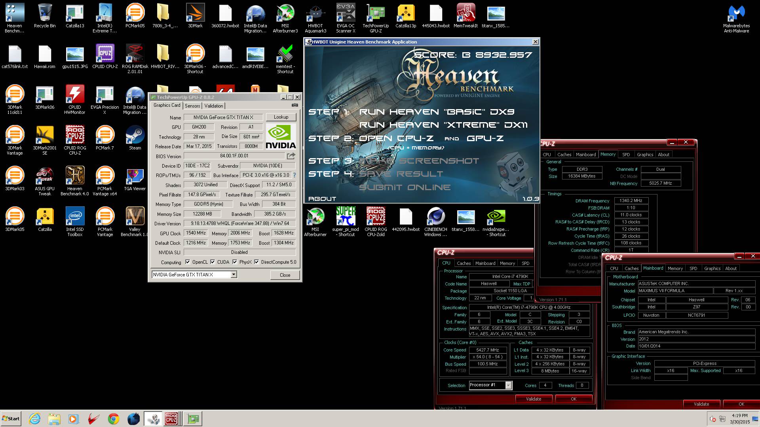The image size is (760, 427).
Task: Open nvidiaInspector shortcut icon
Action: pos(496,222)
